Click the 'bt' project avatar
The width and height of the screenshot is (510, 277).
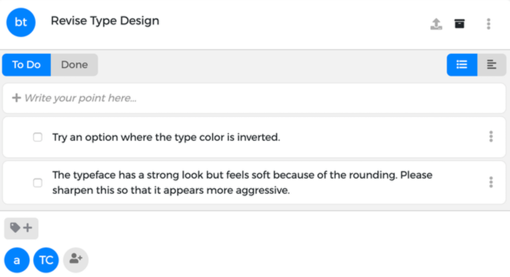pos(21,22)
